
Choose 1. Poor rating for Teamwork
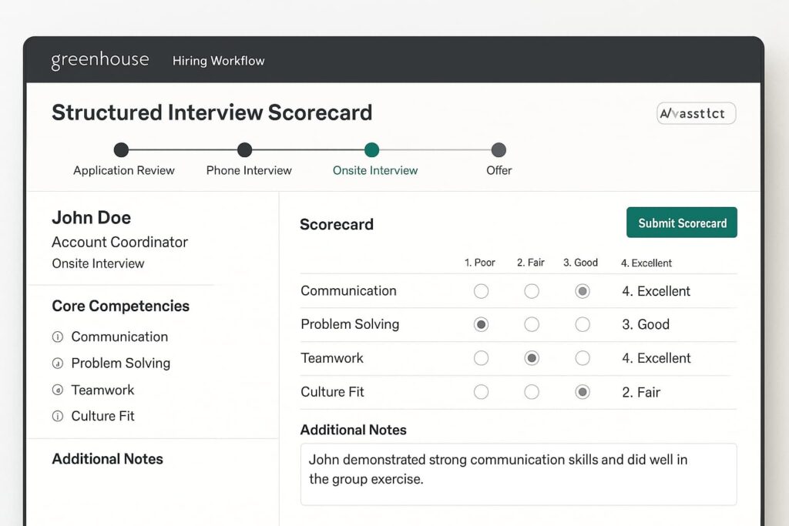[x=481, y=358]
